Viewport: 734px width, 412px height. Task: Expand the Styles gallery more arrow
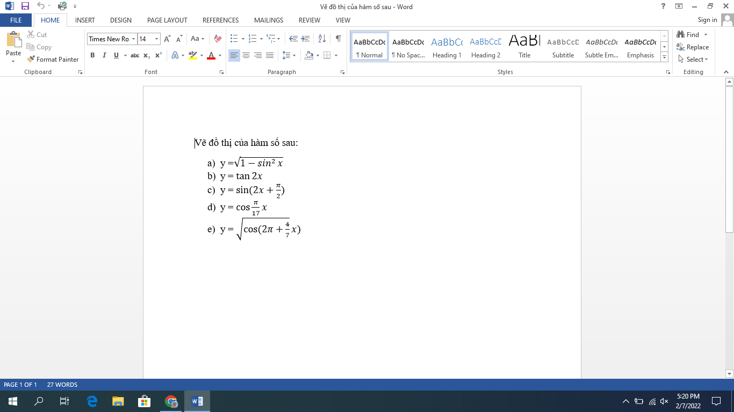(664, 57)
